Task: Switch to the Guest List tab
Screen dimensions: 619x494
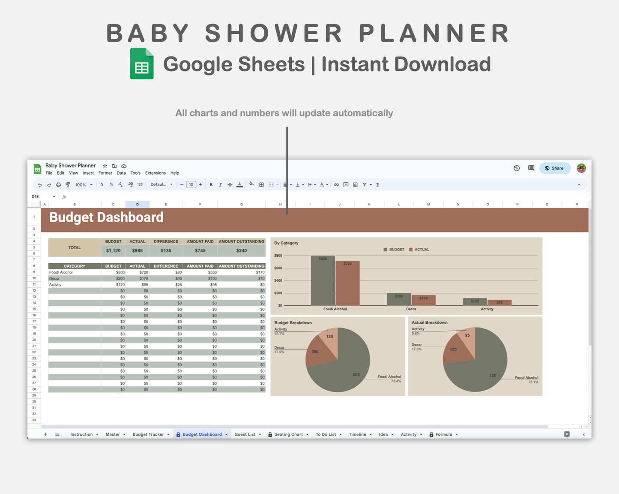Action: tap(245, 434)
